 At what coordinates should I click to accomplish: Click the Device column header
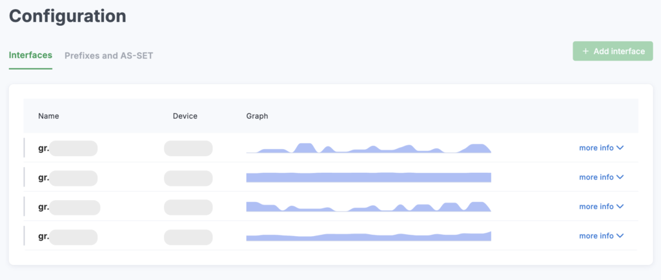tap(185, 116)
